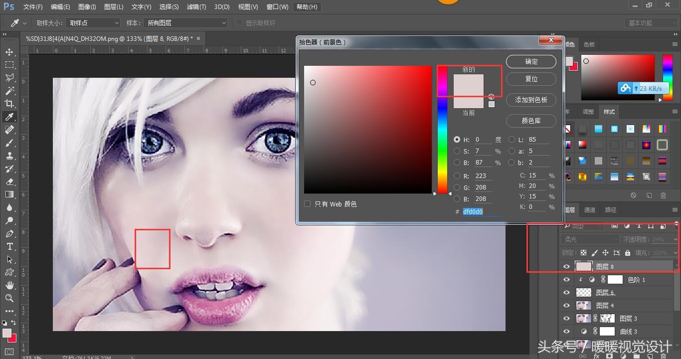Viewport: 681px width, 359px height.
Task: Select the Blur tool
Action: [9, 207]
